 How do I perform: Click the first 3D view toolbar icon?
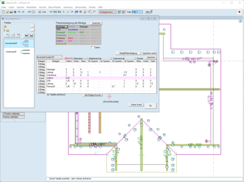point(119,12)
